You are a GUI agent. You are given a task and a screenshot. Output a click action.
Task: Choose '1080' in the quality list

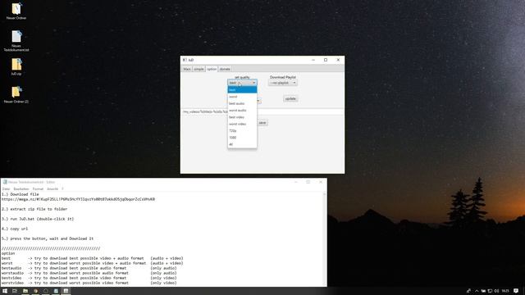point(242,138)
